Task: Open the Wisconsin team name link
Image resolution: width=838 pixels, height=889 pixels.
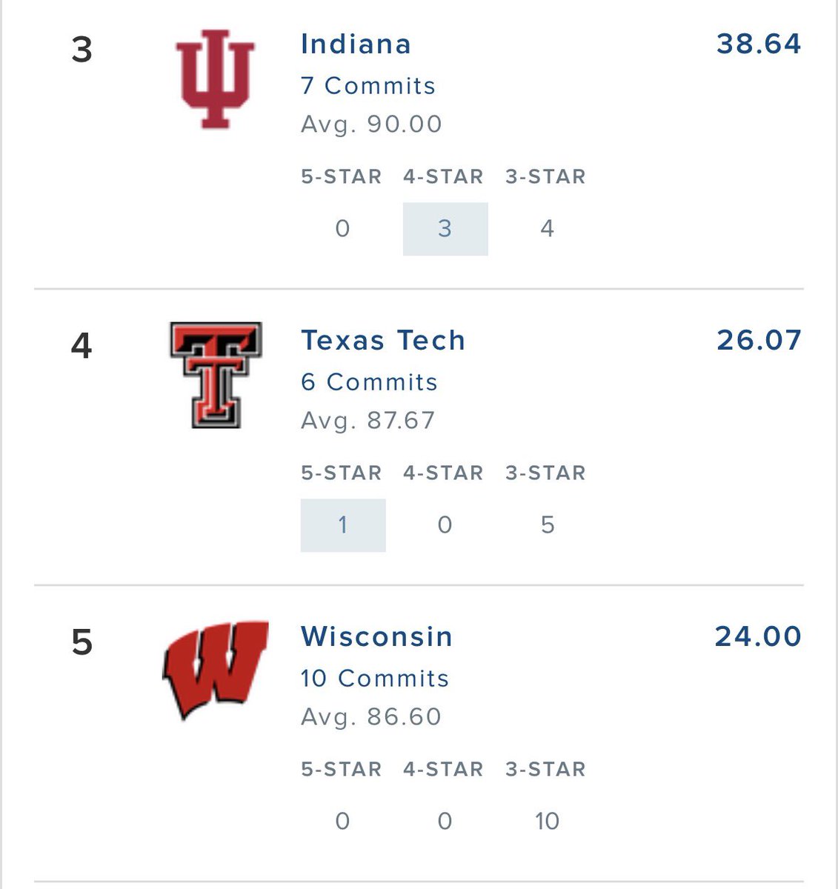Action: pos(376,636)
